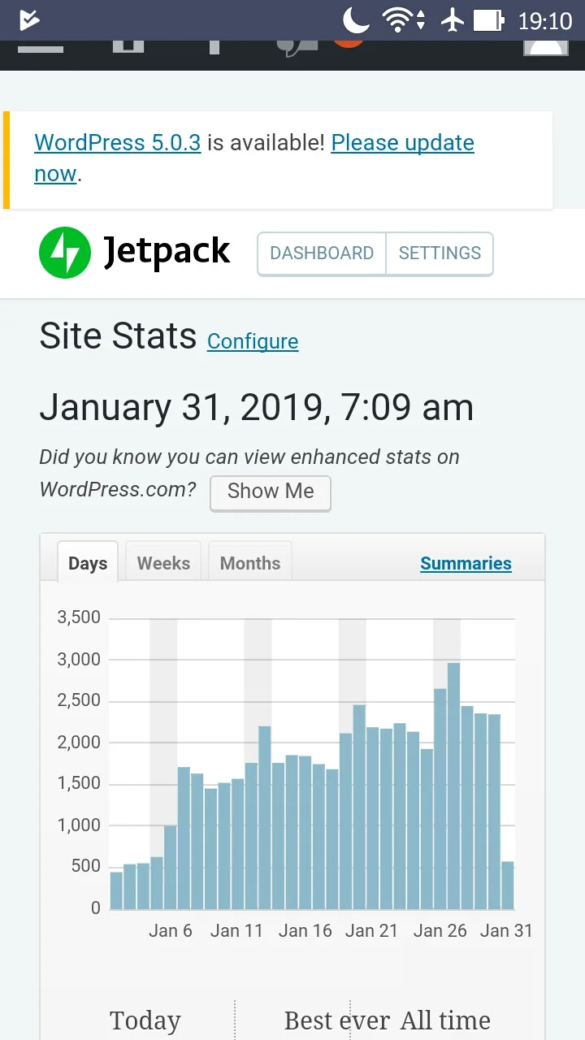Tap the green Jetpack logo icon
This screenshot has height=1040, width=585.
point(65,253)
